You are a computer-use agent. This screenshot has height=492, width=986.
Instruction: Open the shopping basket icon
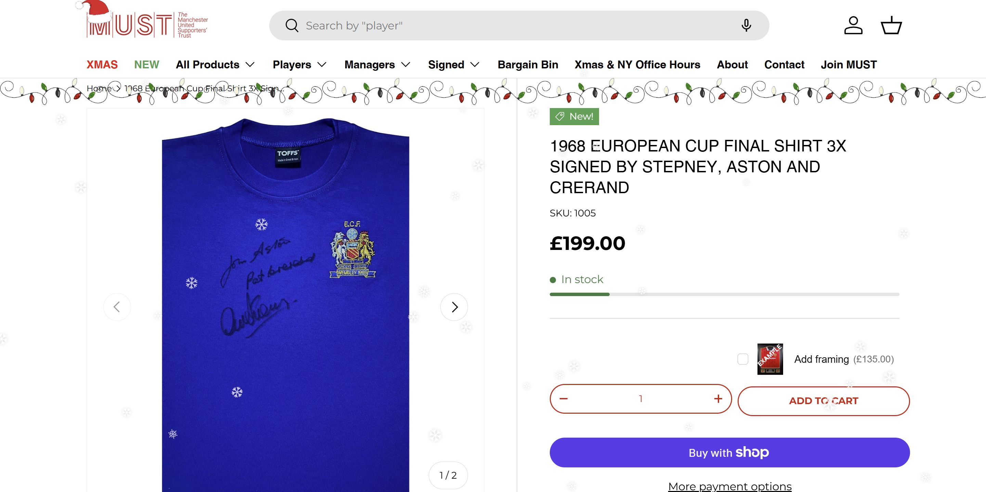892,26
